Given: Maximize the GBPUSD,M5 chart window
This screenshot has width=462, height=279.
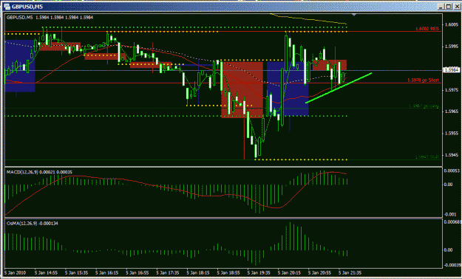Looking at the screenshot, I should click(x=448, y=7).
